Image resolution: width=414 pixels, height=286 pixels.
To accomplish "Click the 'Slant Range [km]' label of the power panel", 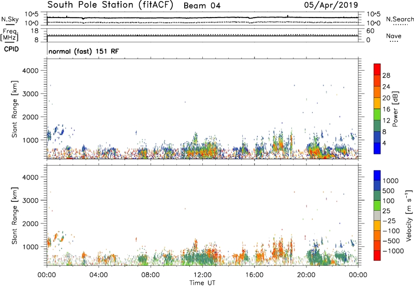I will click(x=14, y=109).
